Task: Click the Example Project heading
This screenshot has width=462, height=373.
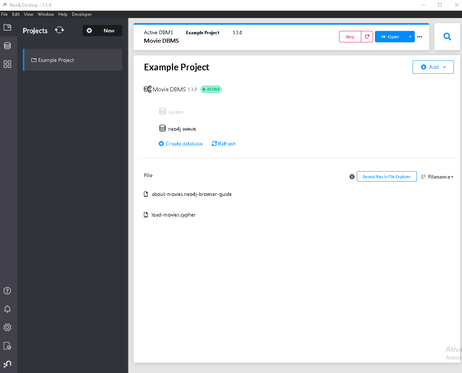Action: point(176,67)
